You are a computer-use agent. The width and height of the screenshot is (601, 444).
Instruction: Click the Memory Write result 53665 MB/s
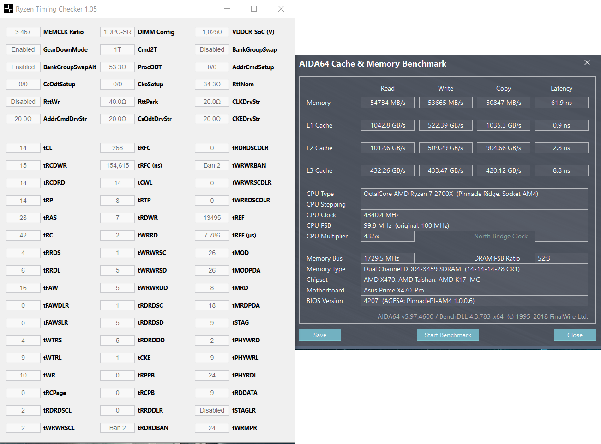point(445,103)
